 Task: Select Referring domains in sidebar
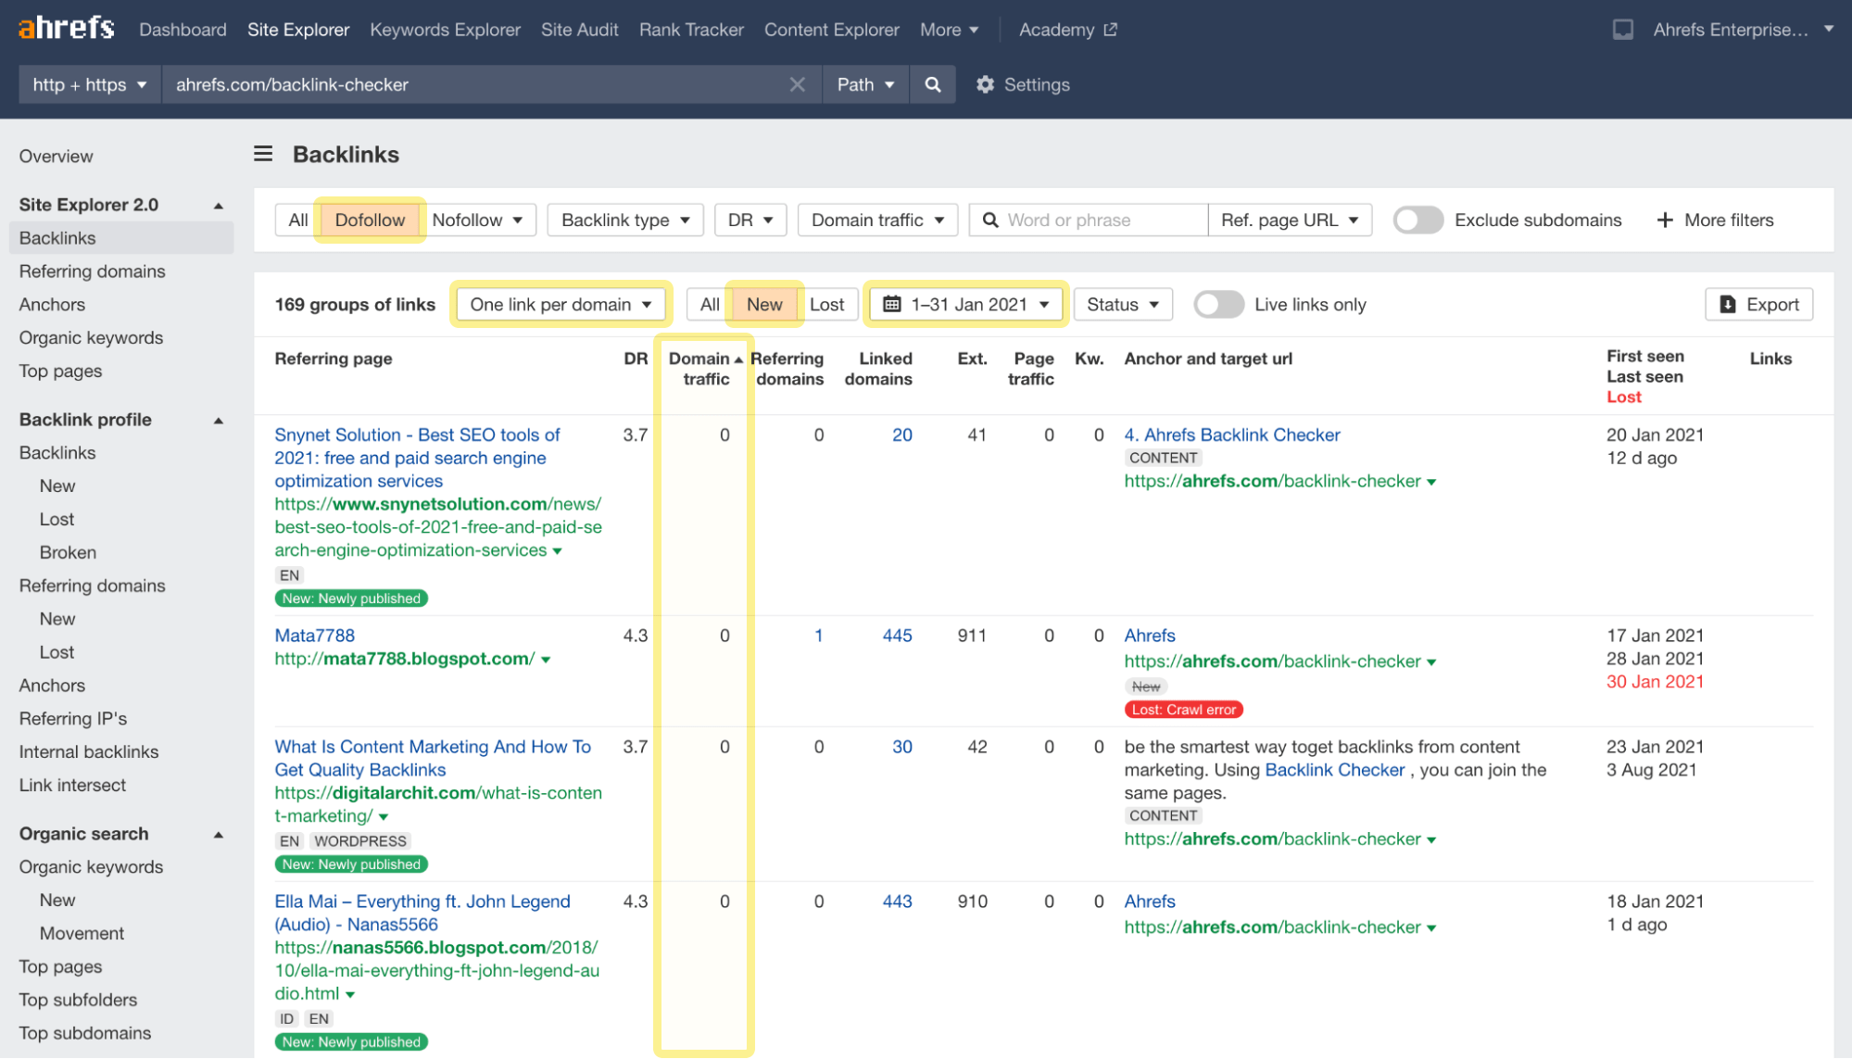tap(92, 271)
